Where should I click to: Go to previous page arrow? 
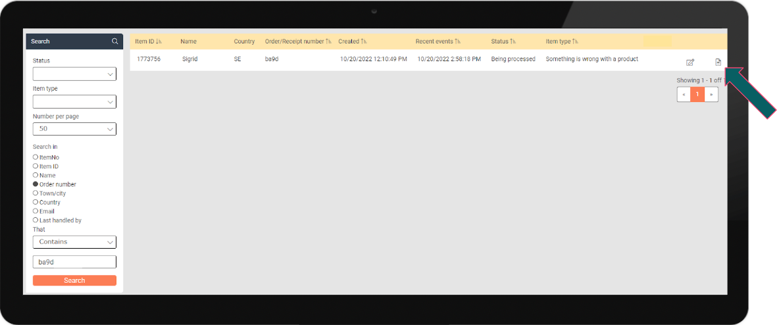(x=684, y=94)
